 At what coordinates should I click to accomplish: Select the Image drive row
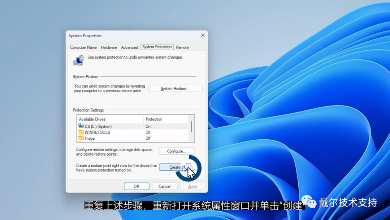pyautogui.click(x=133, y=138)
